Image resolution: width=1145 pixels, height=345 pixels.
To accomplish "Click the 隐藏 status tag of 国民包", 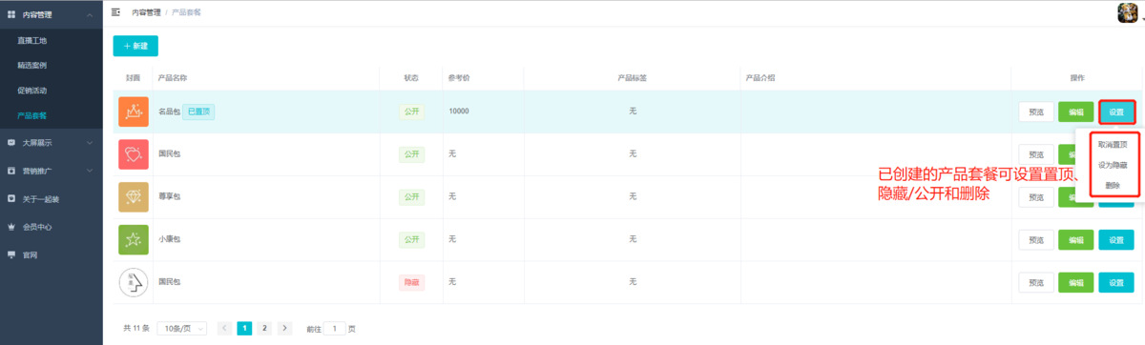I will 411,282.
